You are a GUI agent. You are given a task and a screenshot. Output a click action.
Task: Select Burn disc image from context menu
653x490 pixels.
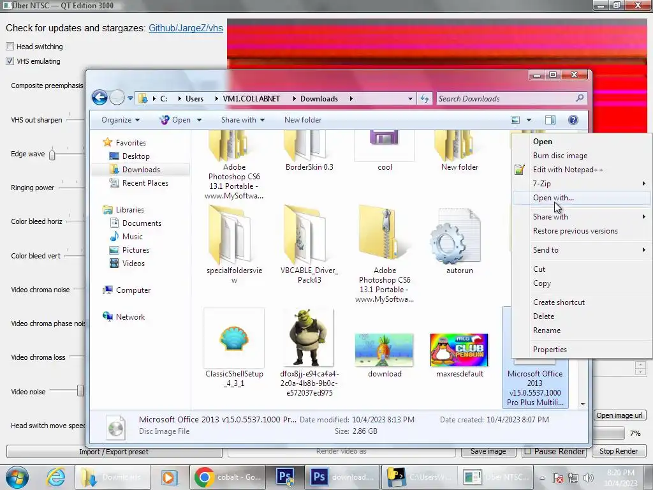[x=582, y=156]
